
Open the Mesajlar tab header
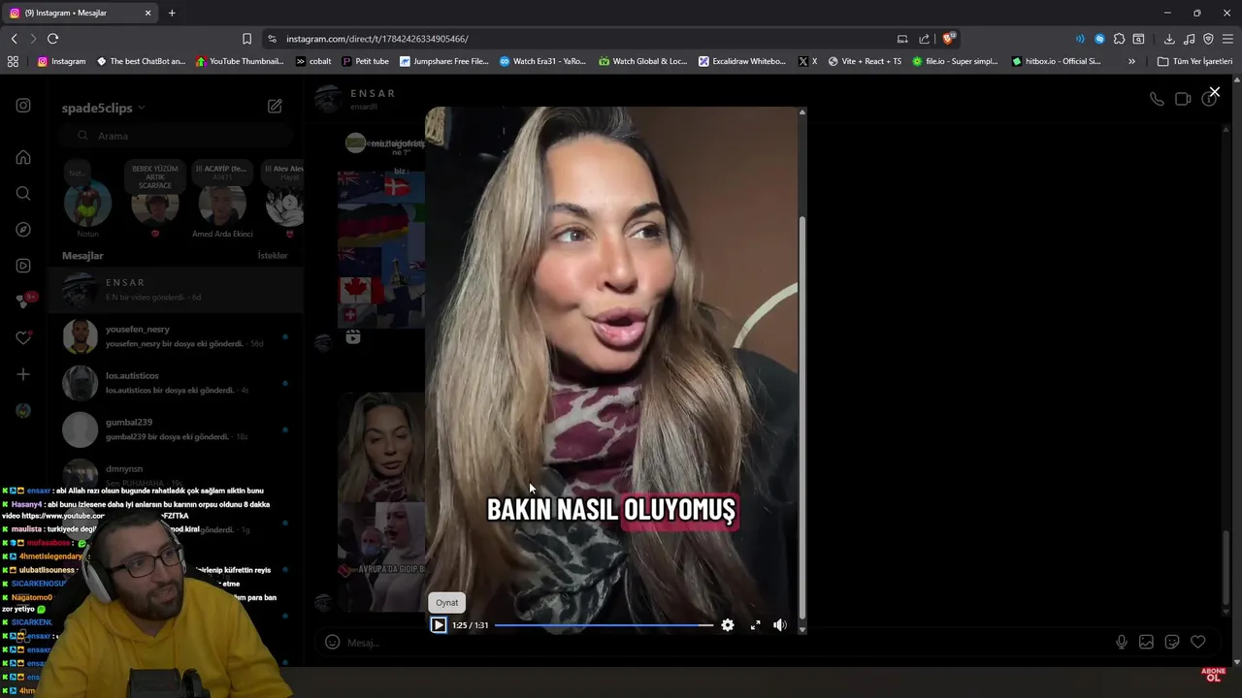click(82, 256)
